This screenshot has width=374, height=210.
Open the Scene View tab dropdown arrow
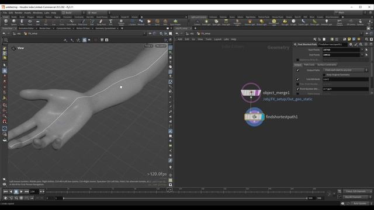[16, 29]
